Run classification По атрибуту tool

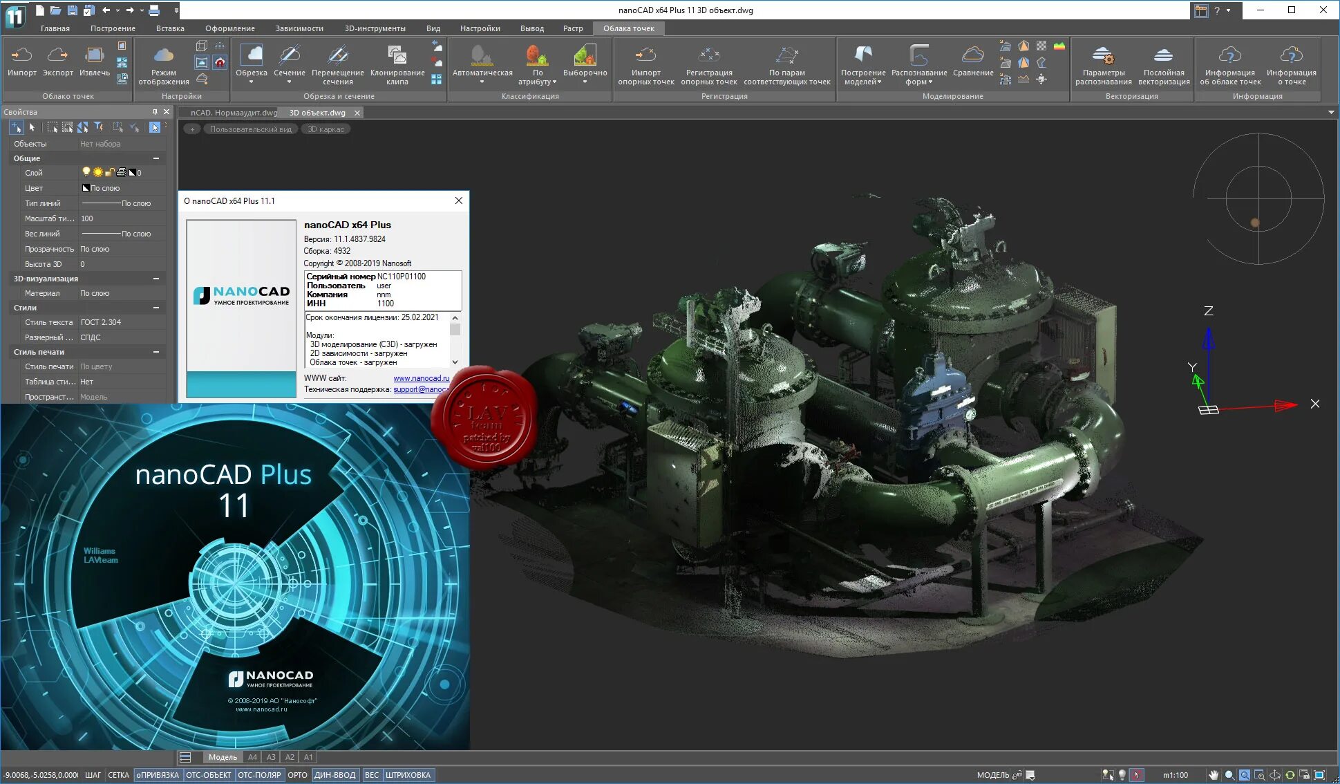[x=538, y=64]
